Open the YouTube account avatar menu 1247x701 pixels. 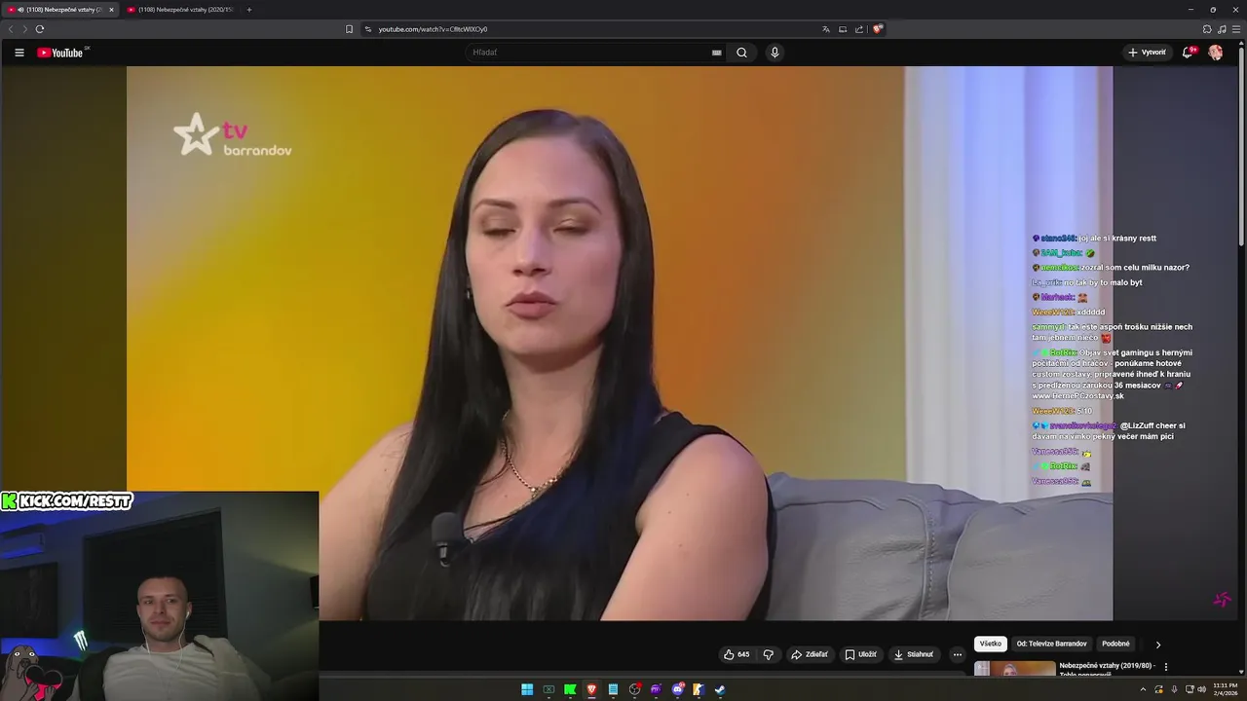click(1216, 53)
